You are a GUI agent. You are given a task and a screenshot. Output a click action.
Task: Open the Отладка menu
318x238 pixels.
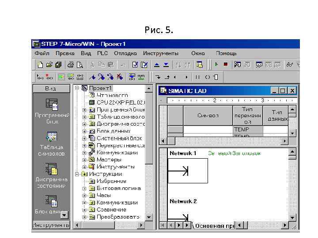click(125, 53)
